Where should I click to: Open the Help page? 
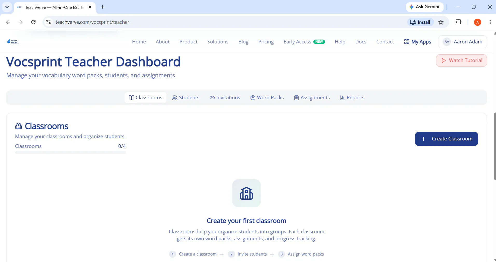click(340, 42)
